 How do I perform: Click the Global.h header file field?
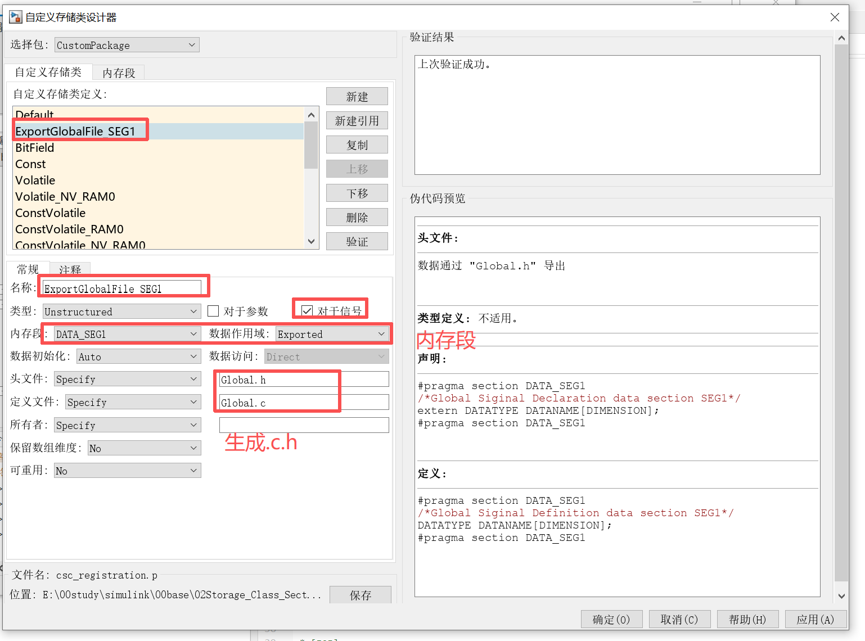pyautogui.click(x=304, y=380)
